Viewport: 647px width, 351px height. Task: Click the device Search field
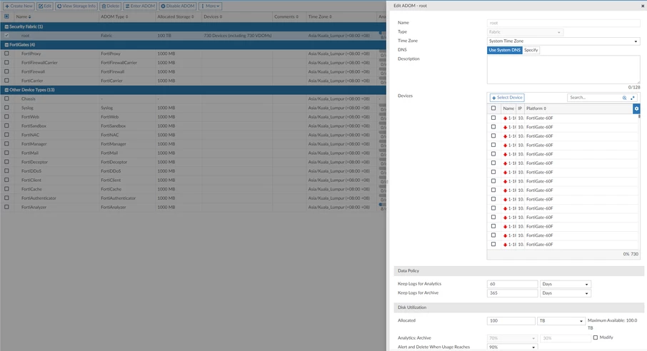pos(595,98)
